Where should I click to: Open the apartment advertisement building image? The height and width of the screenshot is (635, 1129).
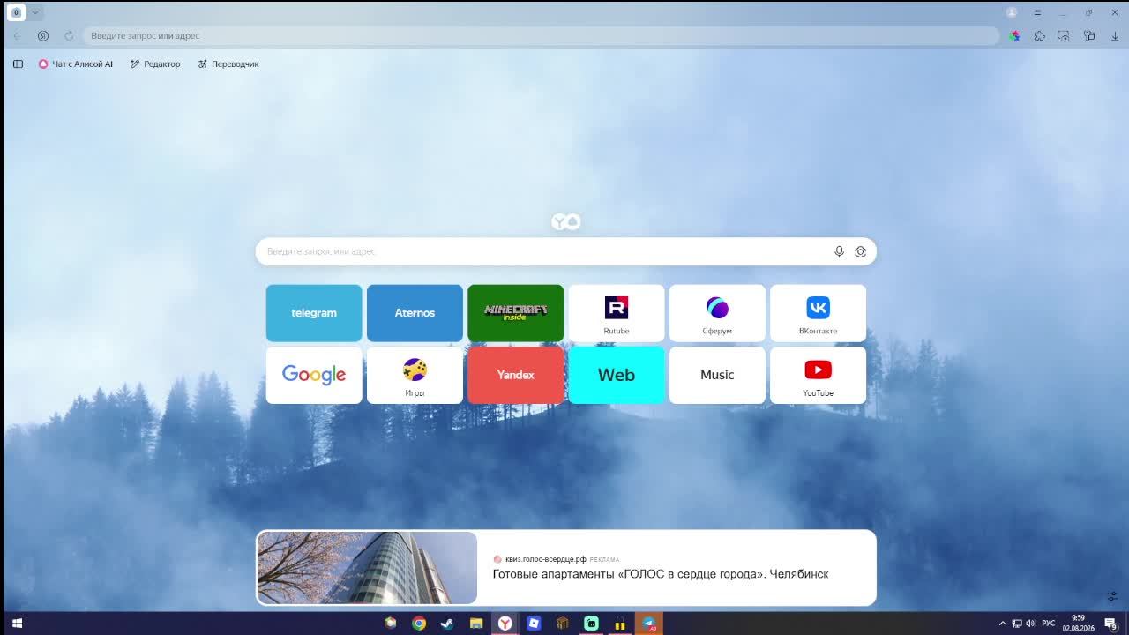click(367, 568)
